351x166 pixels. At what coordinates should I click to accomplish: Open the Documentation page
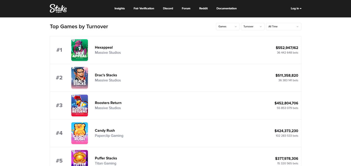pyautogui.click(x=226, y=8)
